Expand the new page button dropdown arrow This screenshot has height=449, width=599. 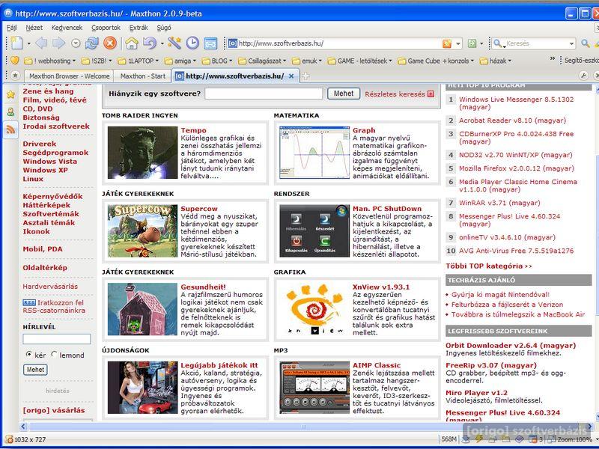pyautogui.click(x=28, y=43)
